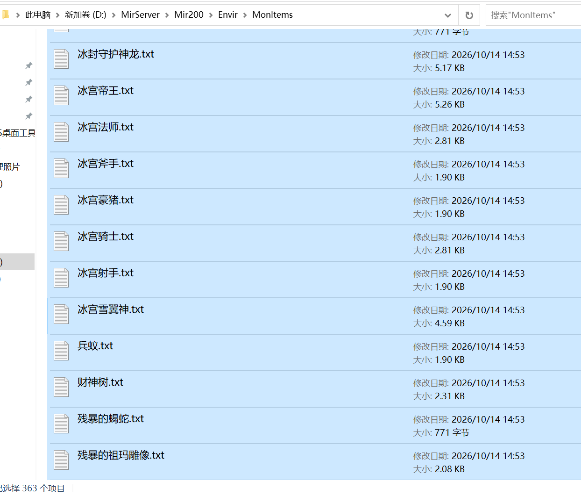The height and width of the screenshot is (496, 581).
Task: Select file name 财神树.txt
Action: [x=100, y=382]
